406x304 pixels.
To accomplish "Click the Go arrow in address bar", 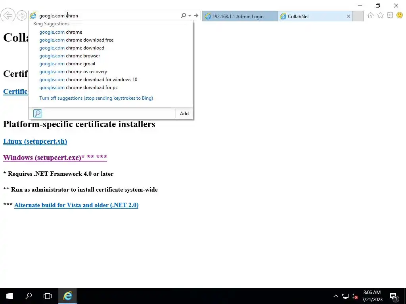I will pyautogui.click(x=196, y=15).
